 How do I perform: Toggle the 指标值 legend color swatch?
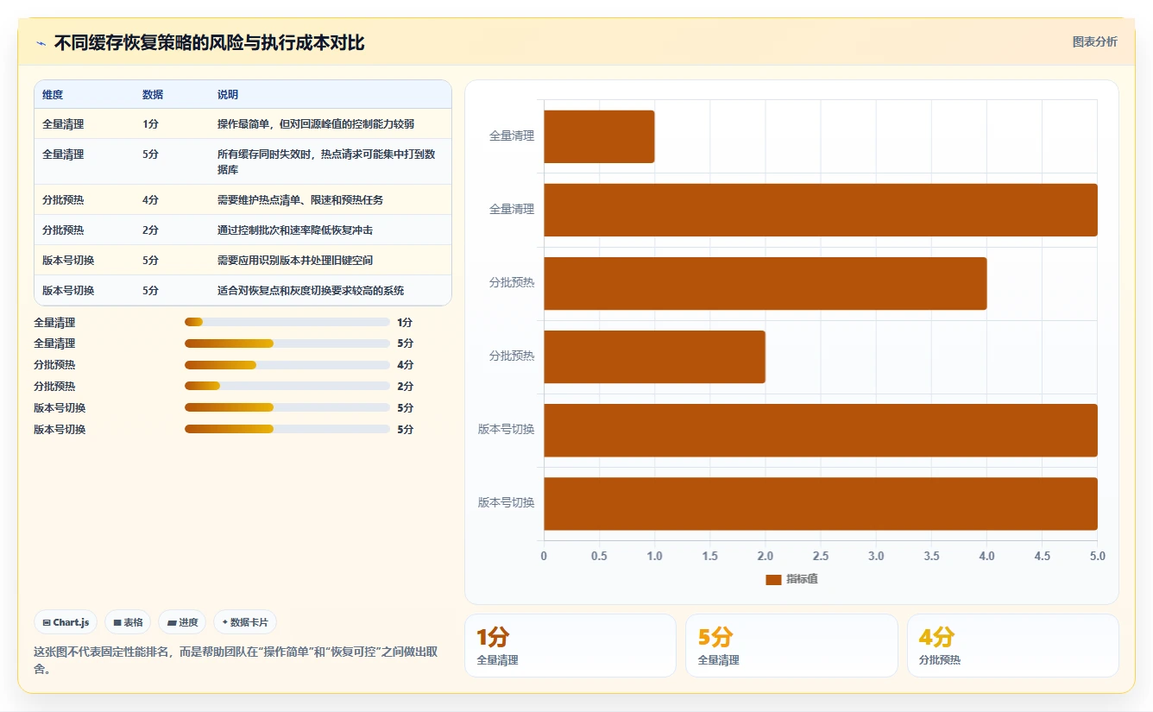(x=773, y=579)
